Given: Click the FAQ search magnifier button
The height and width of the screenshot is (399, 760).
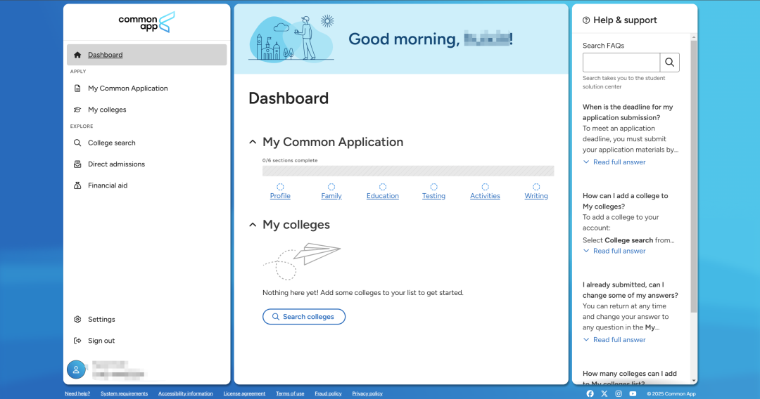Looking at the screenshot, I should tap(669, 63).
